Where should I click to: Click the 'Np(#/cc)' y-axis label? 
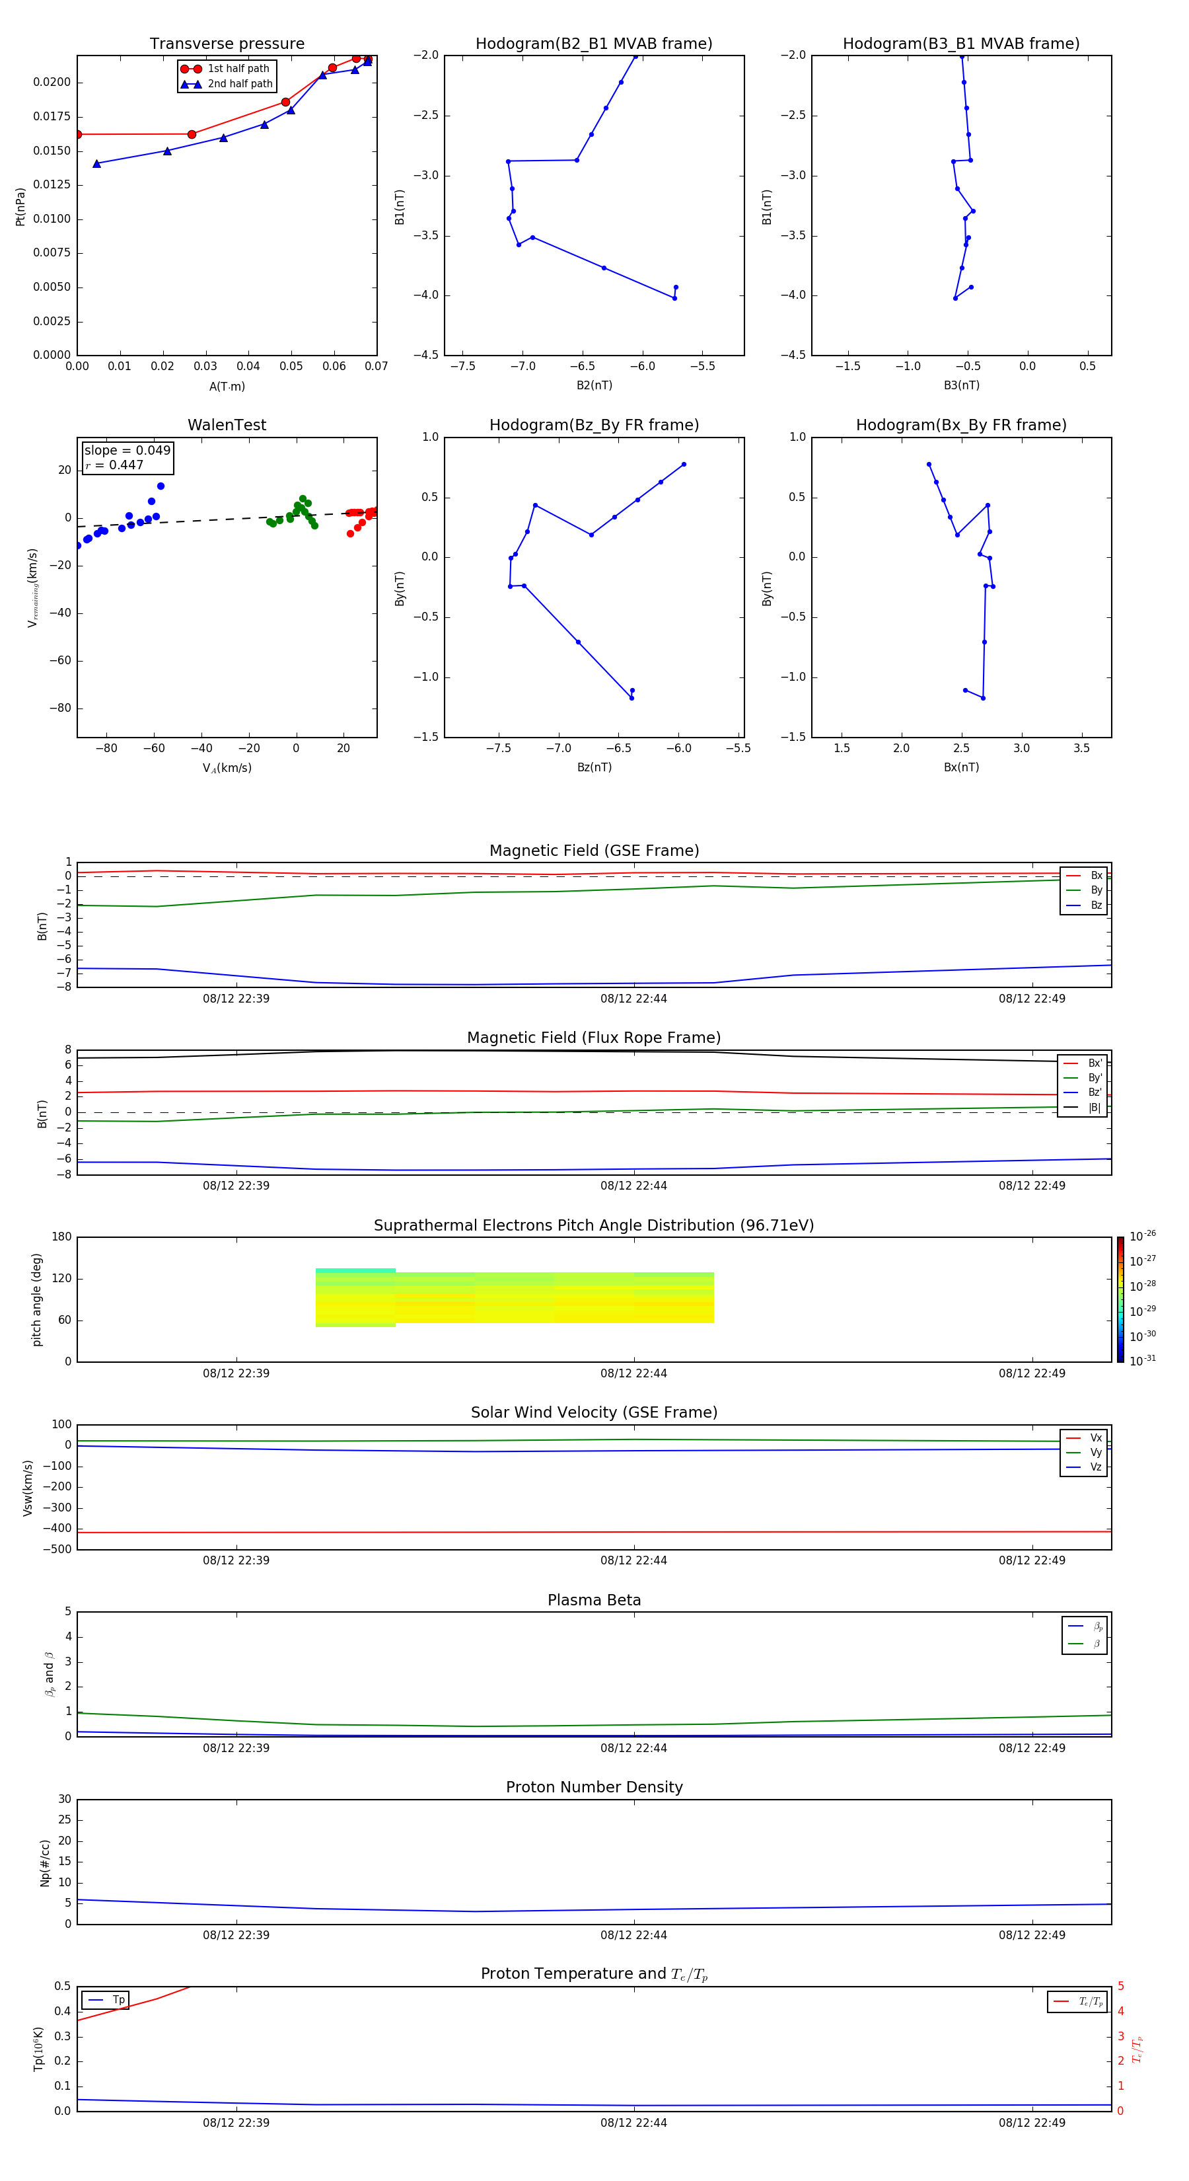click(x=44, y=1862)
